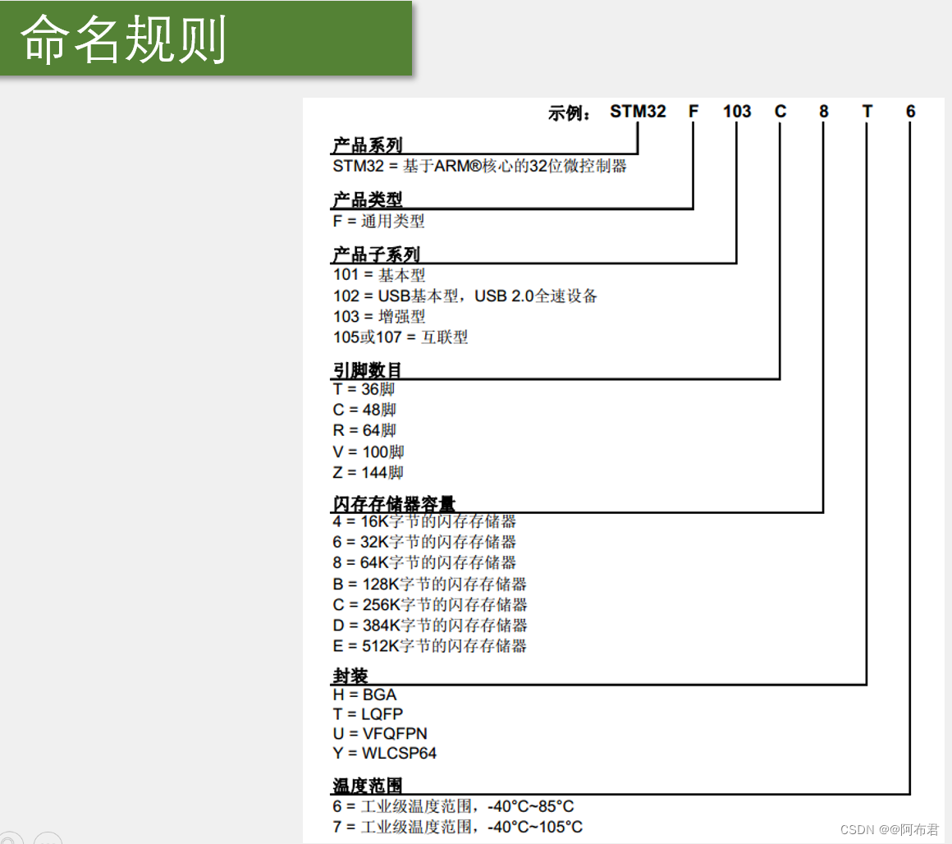Click '103' in the example part number

[x=736, y=112]
